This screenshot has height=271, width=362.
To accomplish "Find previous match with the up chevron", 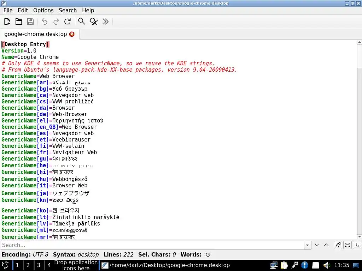I will click(326, 245).
